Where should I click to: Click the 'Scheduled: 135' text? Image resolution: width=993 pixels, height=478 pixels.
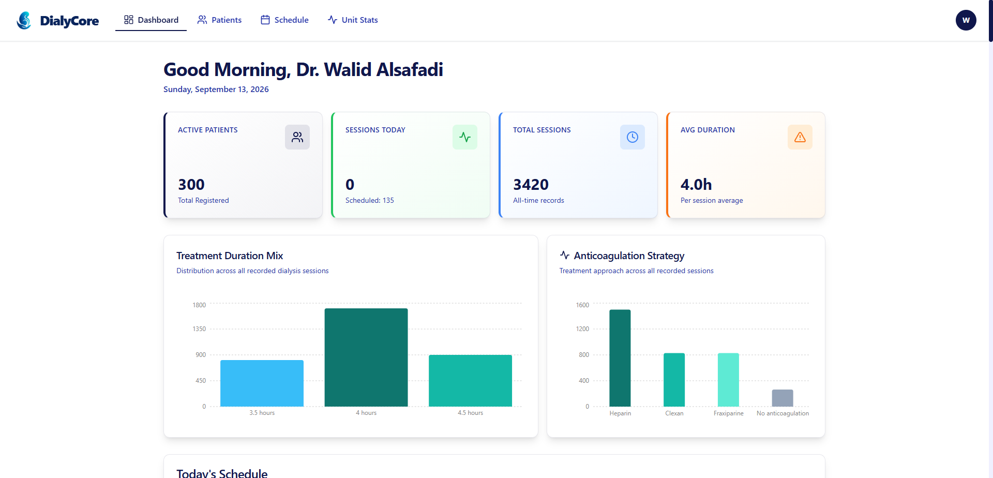click(370, 200)
